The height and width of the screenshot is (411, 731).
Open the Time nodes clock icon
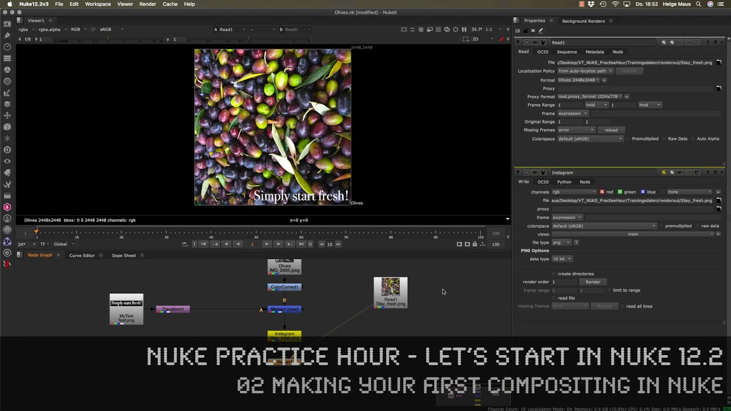pos(7,47)
